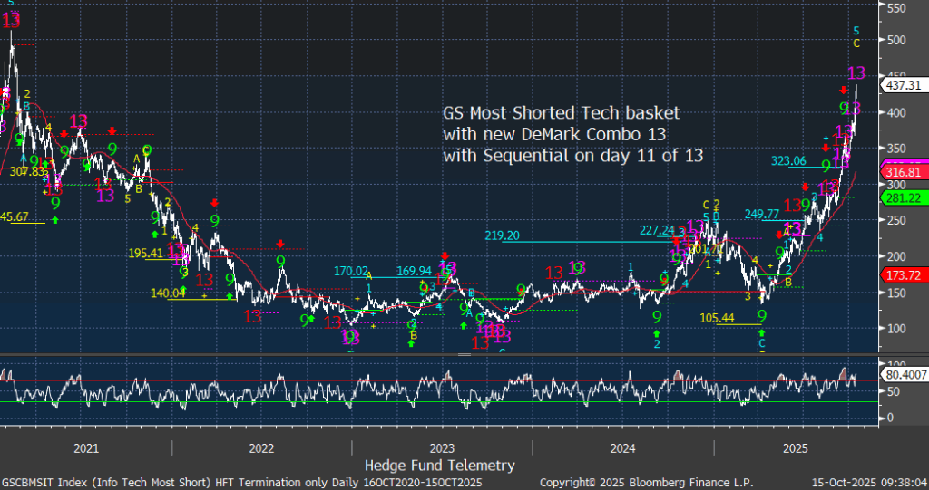Click the GSCBMSIT Index ticker label
Viewport: 929px width, 490px height.
pyautogui.click(x=45, y=480)
